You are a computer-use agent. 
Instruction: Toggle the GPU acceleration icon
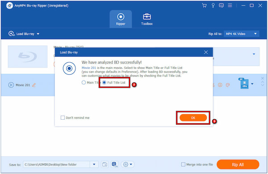tap(114, 165)
